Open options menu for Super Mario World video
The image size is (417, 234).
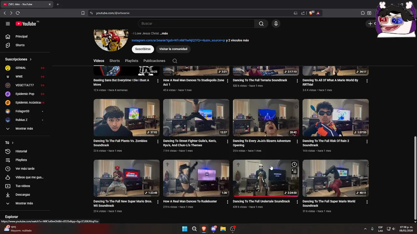[x=367, y=202]
